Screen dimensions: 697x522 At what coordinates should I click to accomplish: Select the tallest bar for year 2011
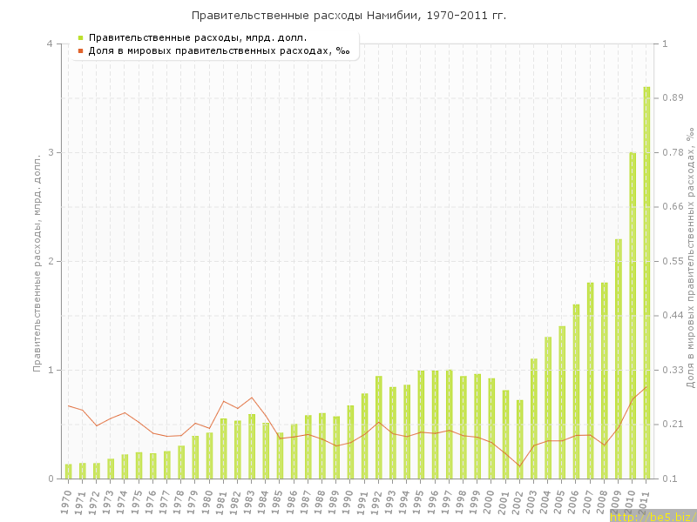tap(646, 283)
